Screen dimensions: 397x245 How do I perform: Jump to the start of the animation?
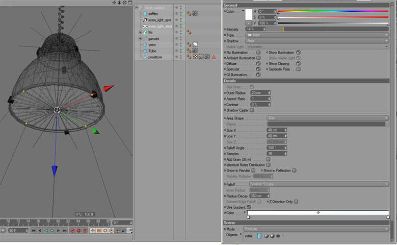tap(34, 231)
